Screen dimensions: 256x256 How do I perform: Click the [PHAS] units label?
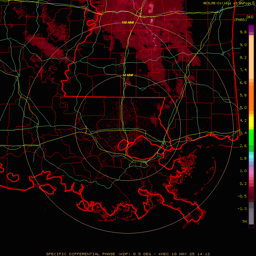pyautogui.click(x=240, y=20)
